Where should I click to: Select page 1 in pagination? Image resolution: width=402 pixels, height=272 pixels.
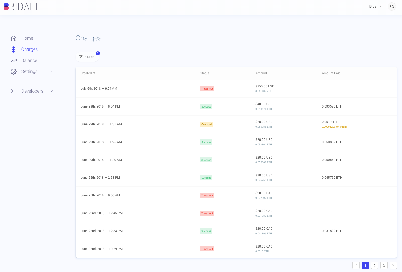point(365,265)
